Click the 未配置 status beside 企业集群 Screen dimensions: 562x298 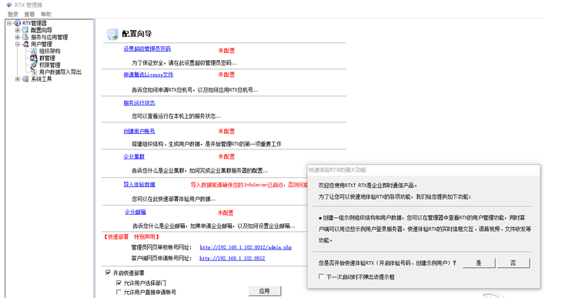[226, 157]
